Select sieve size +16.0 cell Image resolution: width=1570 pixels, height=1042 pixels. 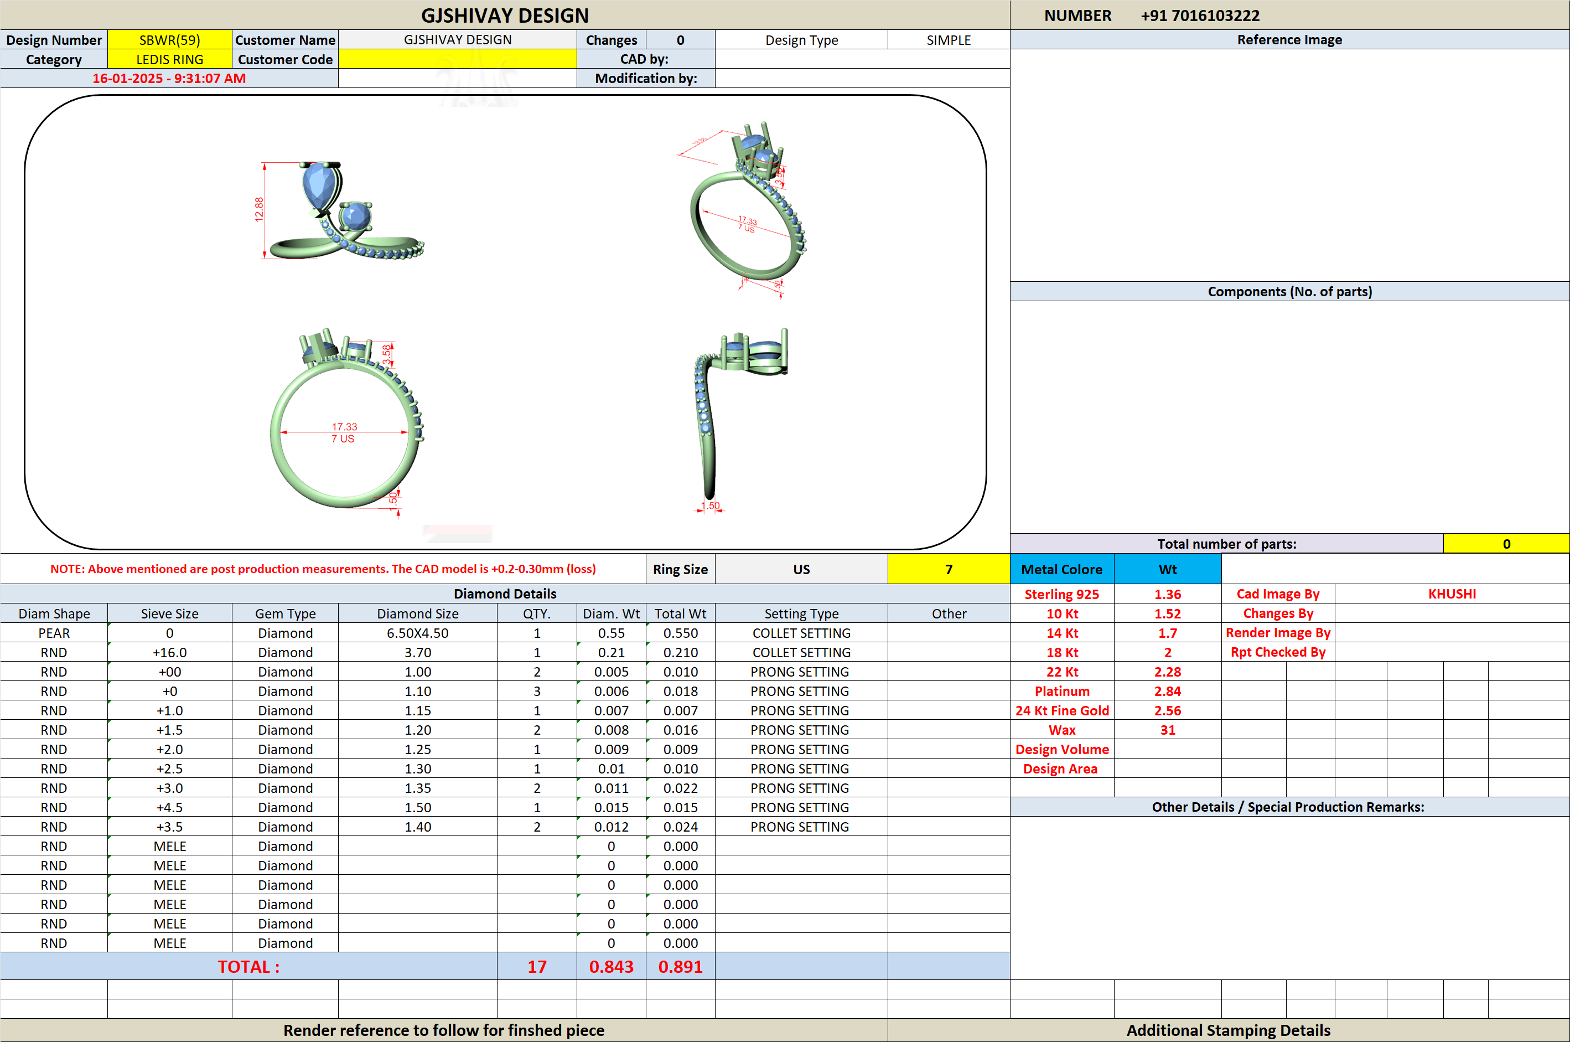[169, 653]
